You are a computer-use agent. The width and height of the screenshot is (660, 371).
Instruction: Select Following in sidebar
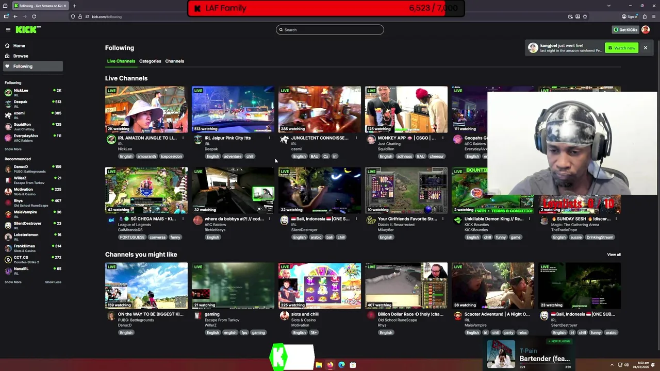click(x=32, y=66)
